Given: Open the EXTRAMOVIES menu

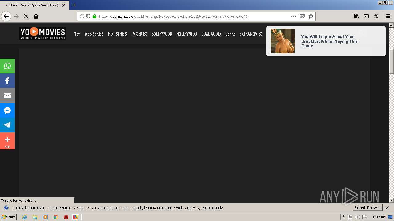Looking at the screenshot, I should 251,34.
